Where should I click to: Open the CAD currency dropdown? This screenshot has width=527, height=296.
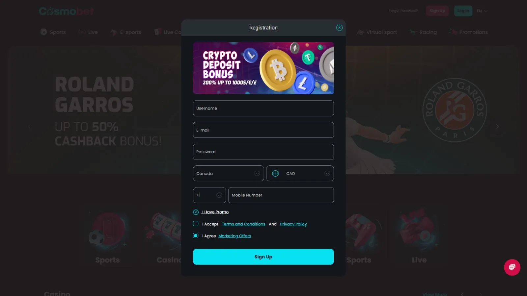300,173
